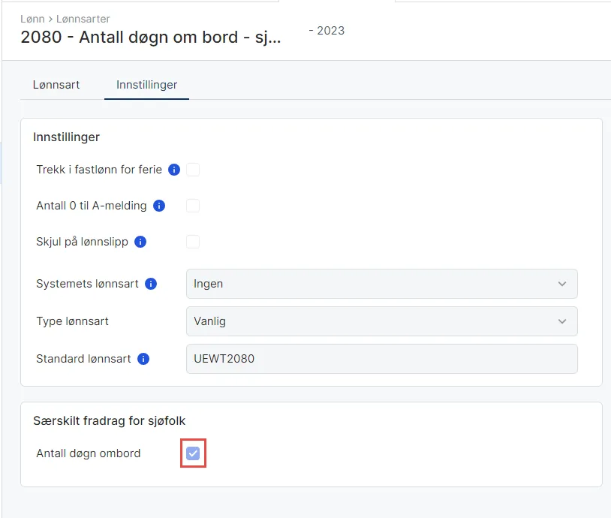Navigate via the Lønnsarter breadcrumb link
This screenshot has width=611, height=518.
(x=83, y=19)
